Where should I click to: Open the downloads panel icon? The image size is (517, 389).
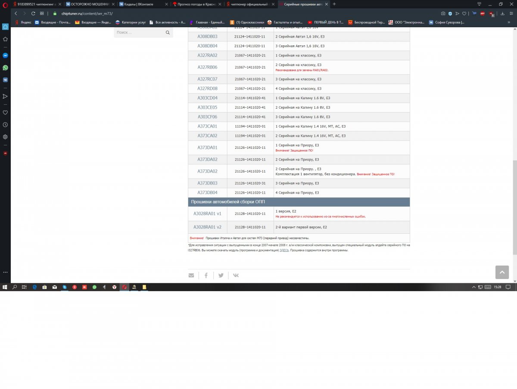click(502, 13)
